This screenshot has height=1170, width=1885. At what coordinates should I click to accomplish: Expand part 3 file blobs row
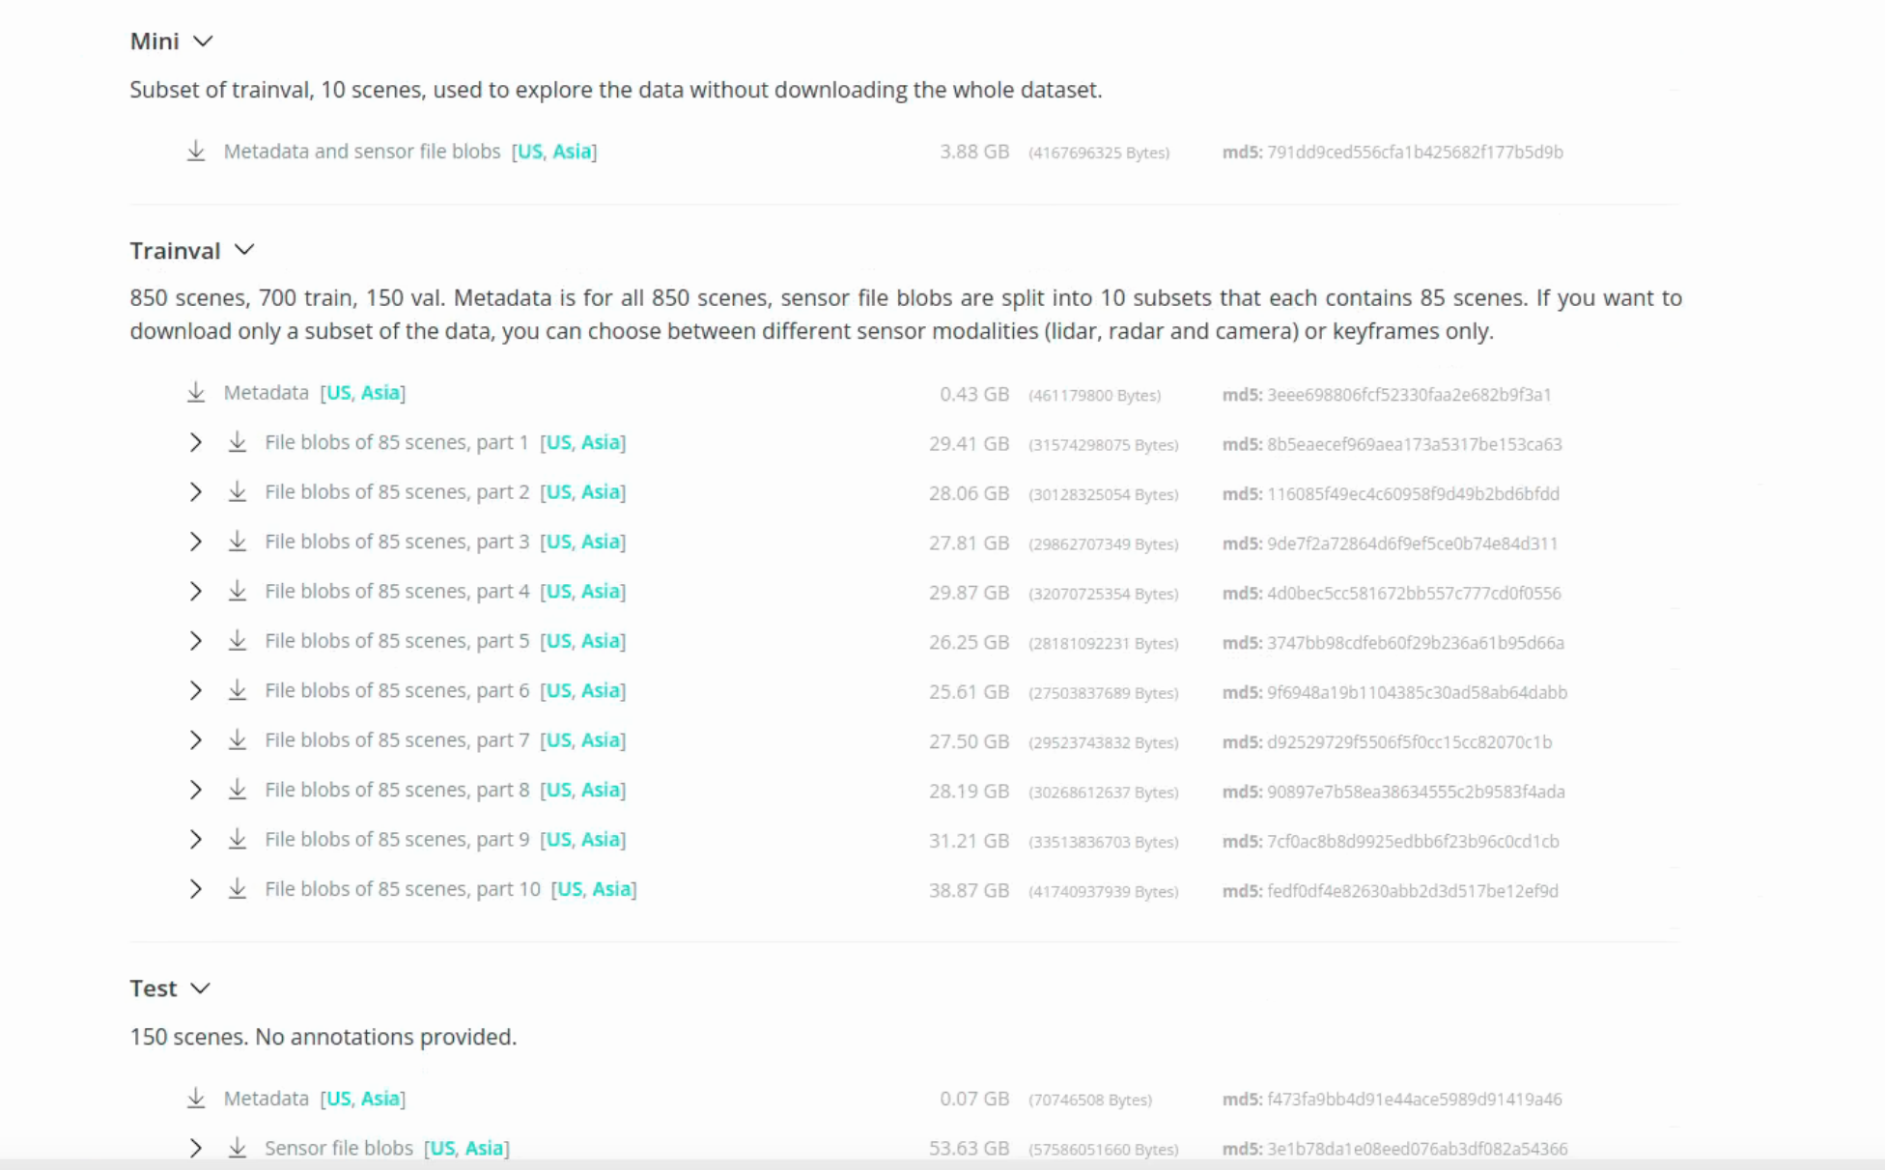tap(196, 542)
